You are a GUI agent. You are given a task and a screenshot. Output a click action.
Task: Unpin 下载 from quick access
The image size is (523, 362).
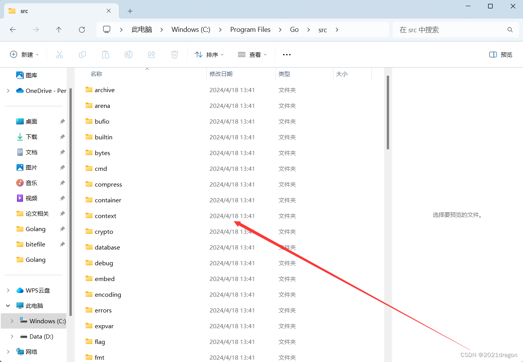click(x=62, y=137)
